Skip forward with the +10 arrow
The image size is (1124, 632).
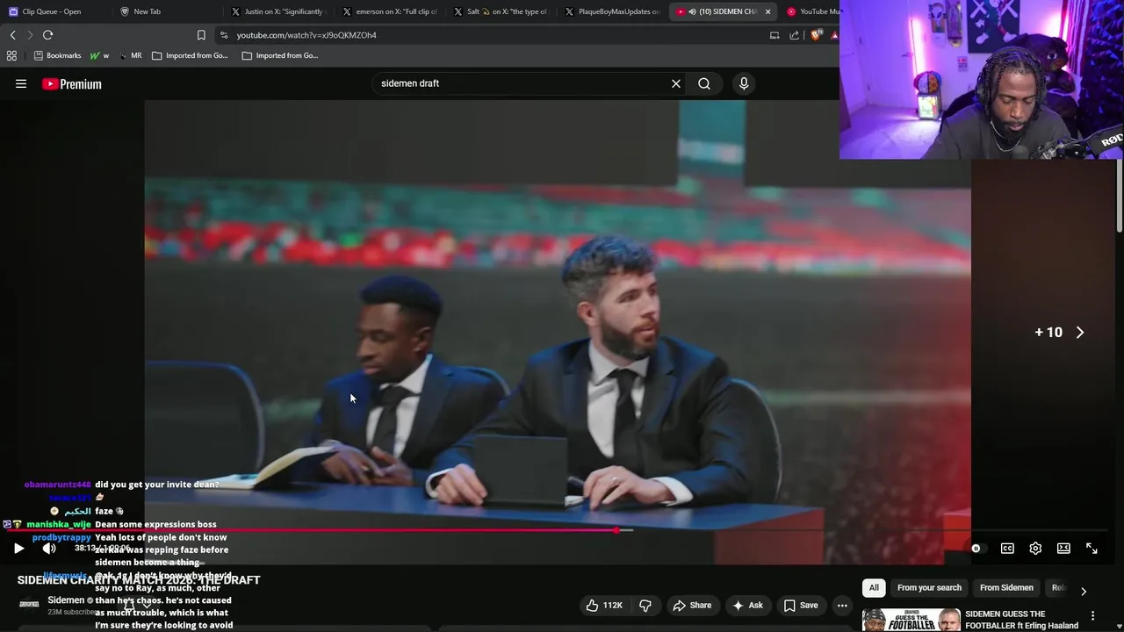tap(1080, 333)
